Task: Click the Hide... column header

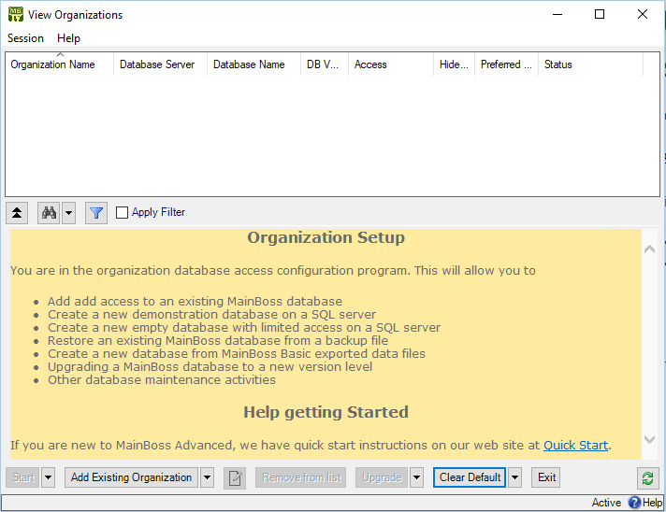Action: tap(454, 64)
